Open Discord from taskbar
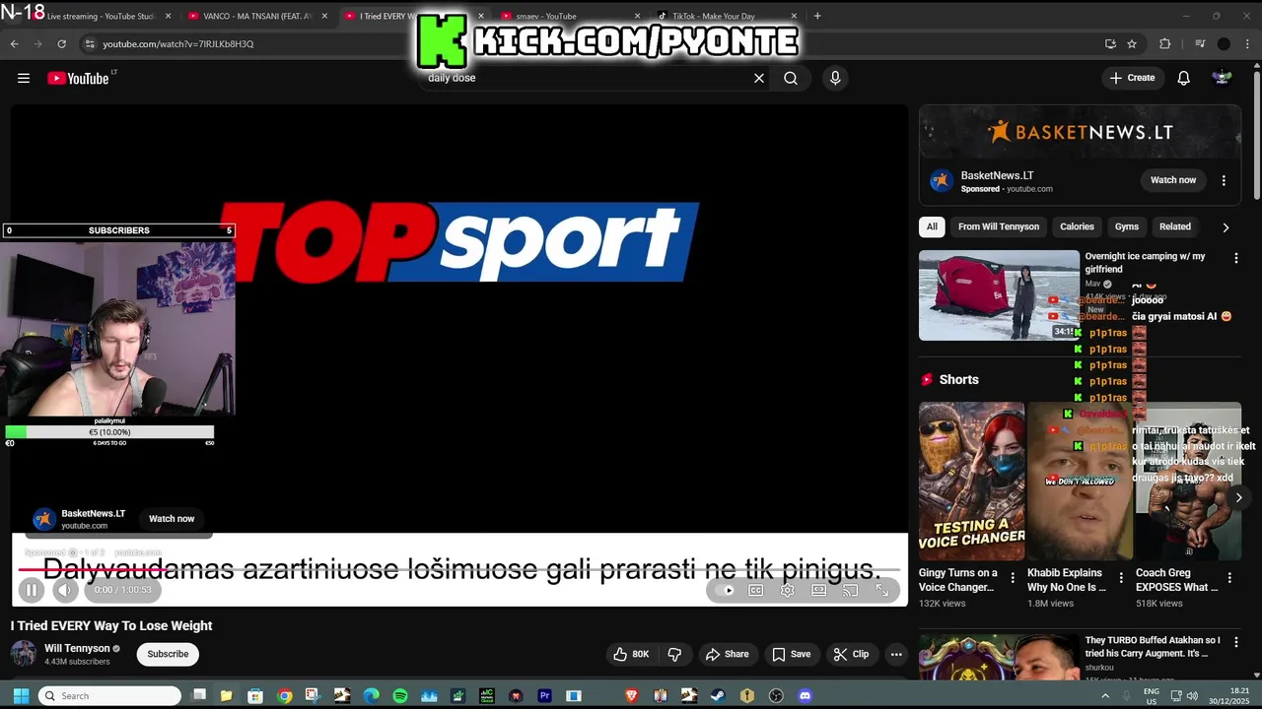 (x=805, y=695)
